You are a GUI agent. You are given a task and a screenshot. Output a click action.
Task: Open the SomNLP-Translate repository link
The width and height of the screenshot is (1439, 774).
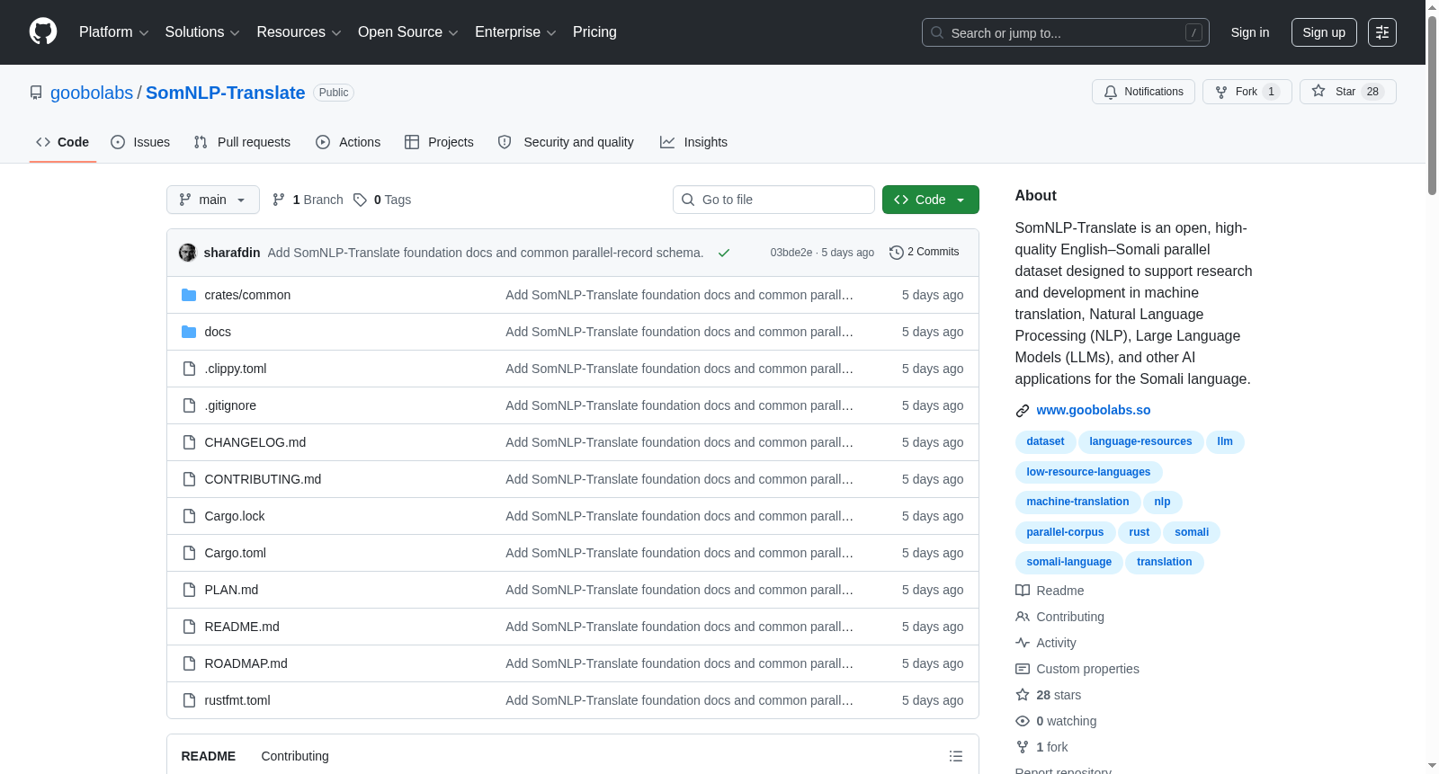coord(226,93)
